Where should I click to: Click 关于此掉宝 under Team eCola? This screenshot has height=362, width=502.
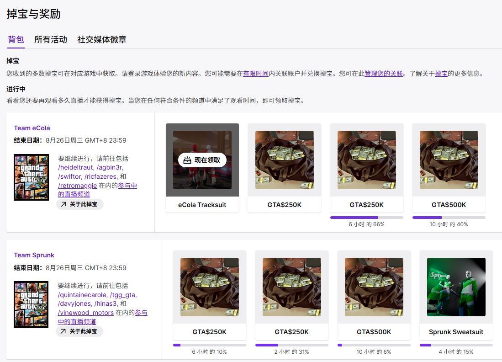pos(80,204)
